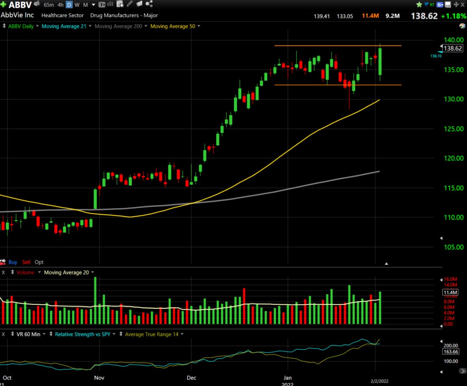Click the arrows icon left of VR 60 Min
The height and width of the screenshot is (386, 467).
click(13, 334)
